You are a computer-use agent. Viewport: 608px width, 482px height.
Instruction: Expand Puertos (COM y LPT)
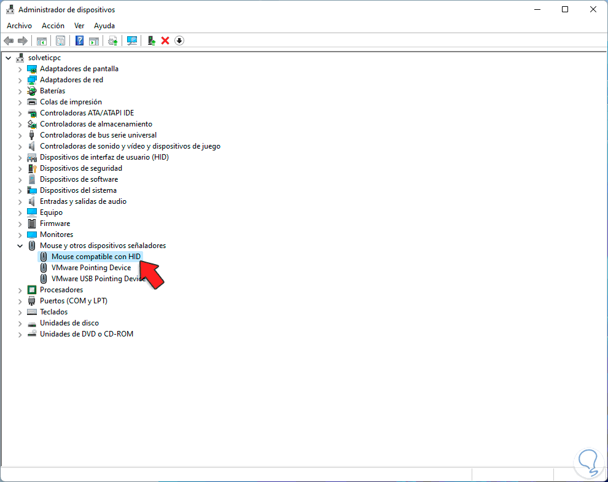(20, 301)
